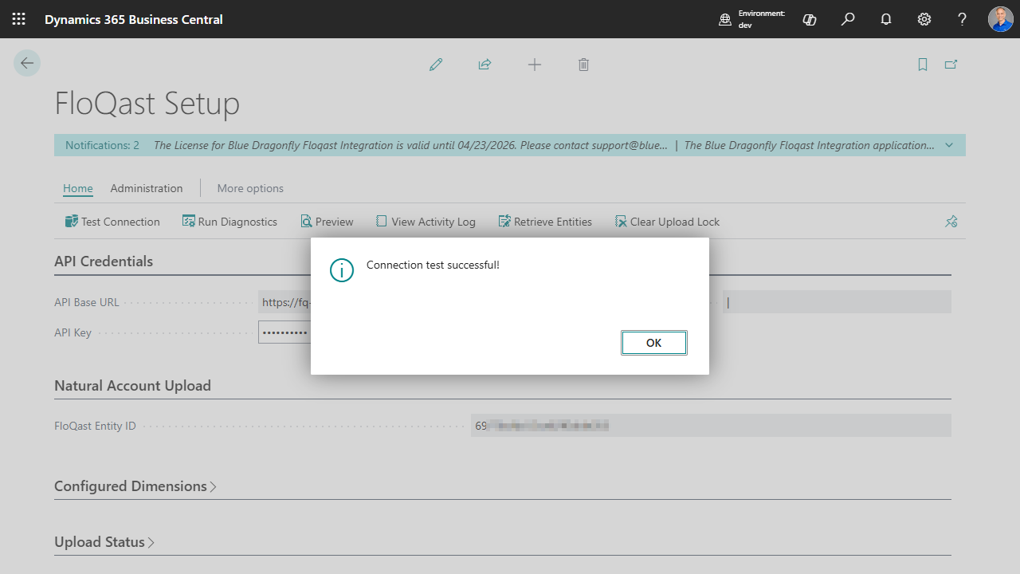Run Test Connection action

click(x=112, y=222)
